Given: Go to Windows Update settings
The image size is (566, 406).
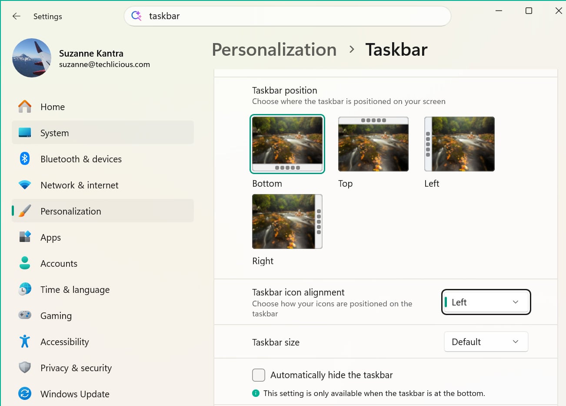Looking at the screenshot, I should [103, 394].
